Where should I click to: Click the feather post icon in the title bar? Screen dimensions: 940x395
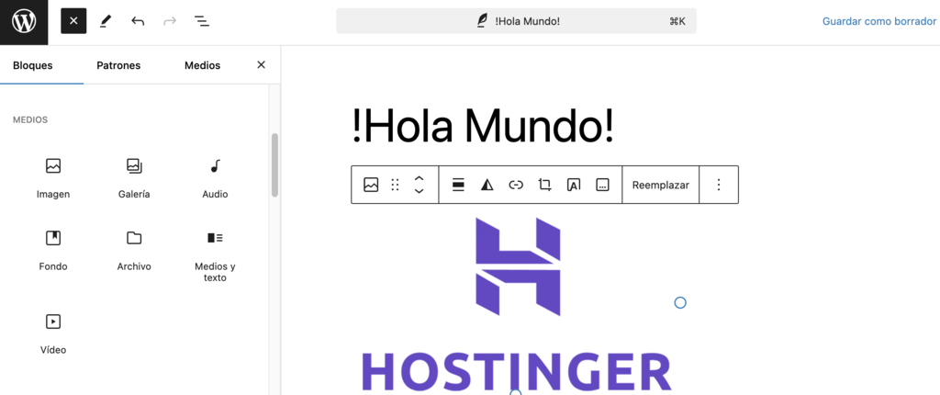pos(481,21)
